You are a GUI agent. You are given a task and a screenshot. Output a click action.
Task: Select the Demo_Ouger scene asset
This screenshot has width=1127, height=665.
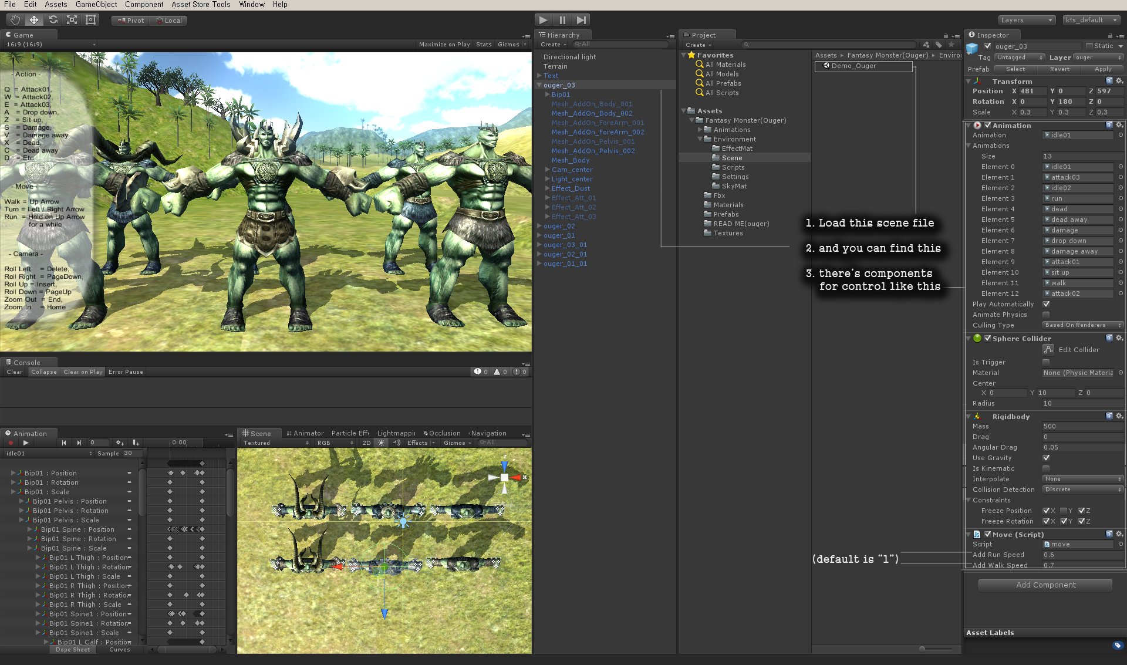click(863, 66)
